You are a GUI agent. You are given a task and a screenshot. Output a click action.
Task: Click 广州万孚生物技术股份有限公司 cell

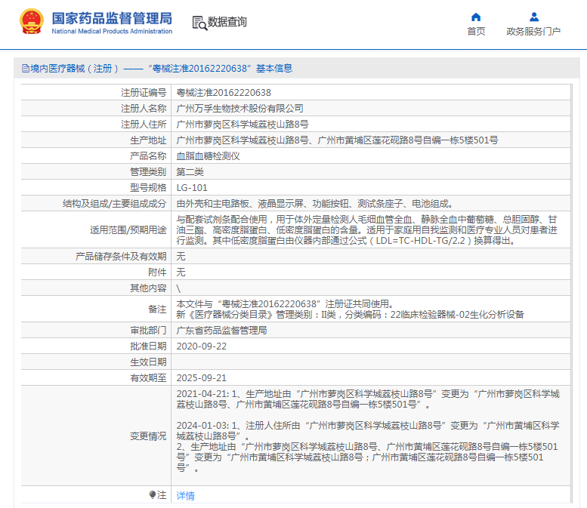point(239,109)
